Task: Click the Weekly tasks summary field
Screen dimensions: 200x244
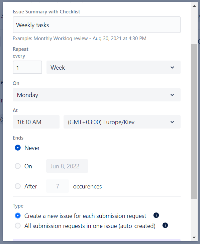Action: coord(97,25)
